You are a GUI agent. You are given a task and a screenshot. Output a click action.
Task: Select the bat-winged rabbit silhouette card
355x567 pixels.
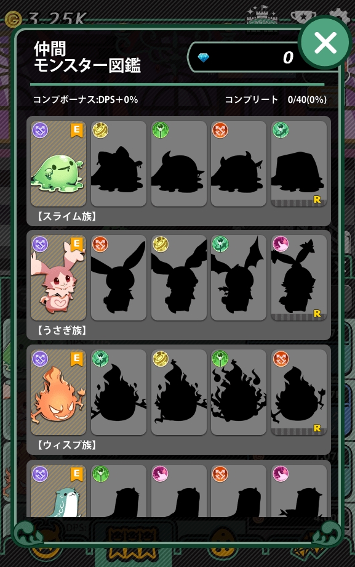[x=239, y=278]
